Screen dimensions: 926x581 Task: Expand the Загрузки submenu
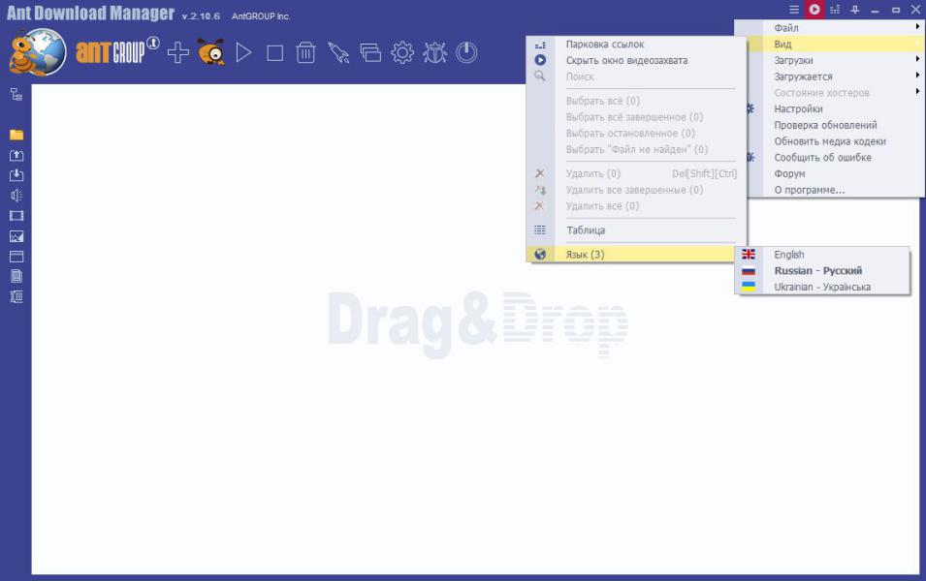coord(830,60)
